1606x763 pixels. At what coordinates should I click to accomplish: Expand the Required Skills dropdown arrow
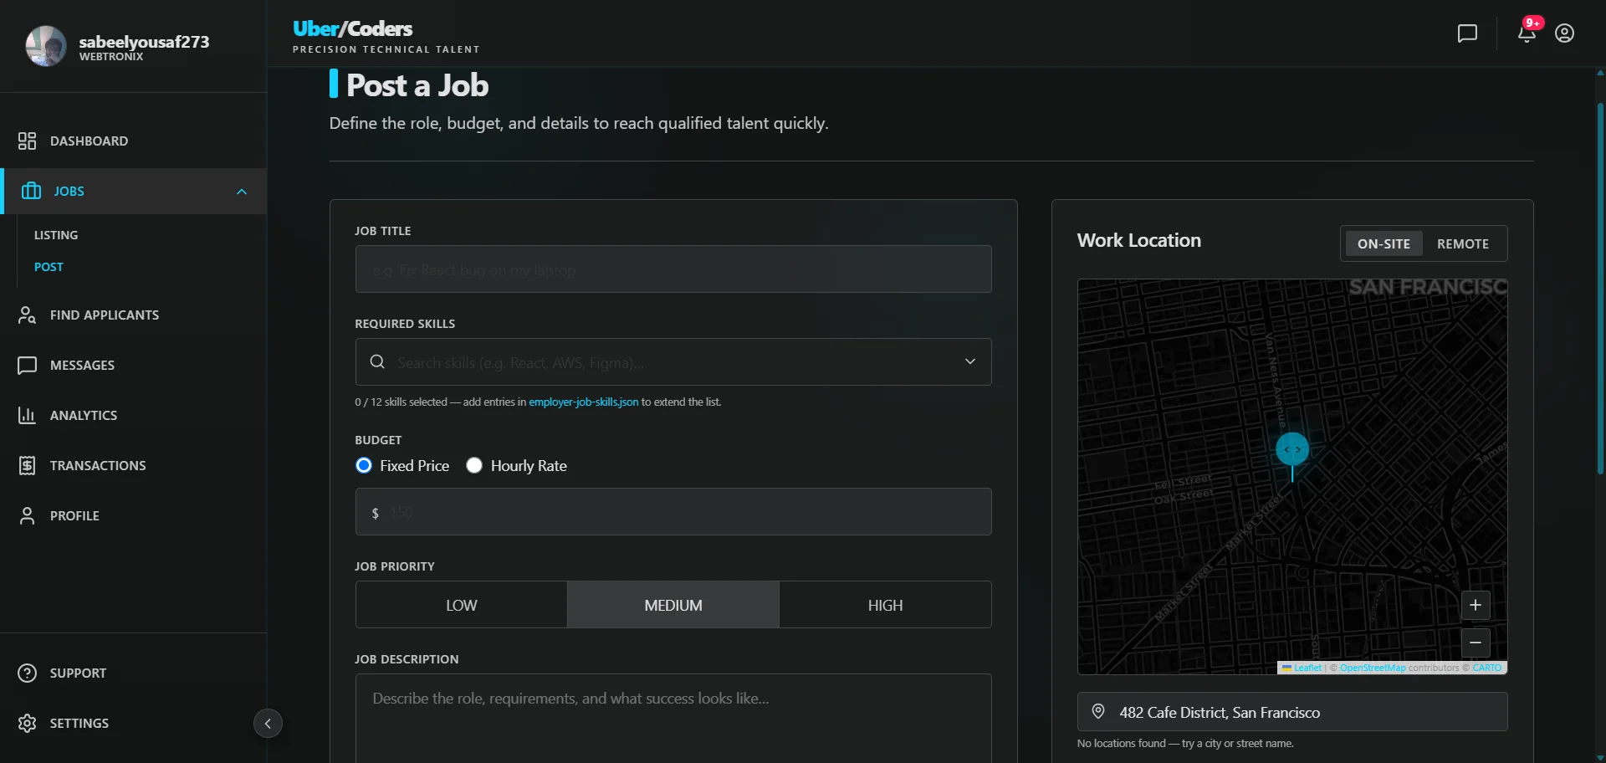(970, 361)
